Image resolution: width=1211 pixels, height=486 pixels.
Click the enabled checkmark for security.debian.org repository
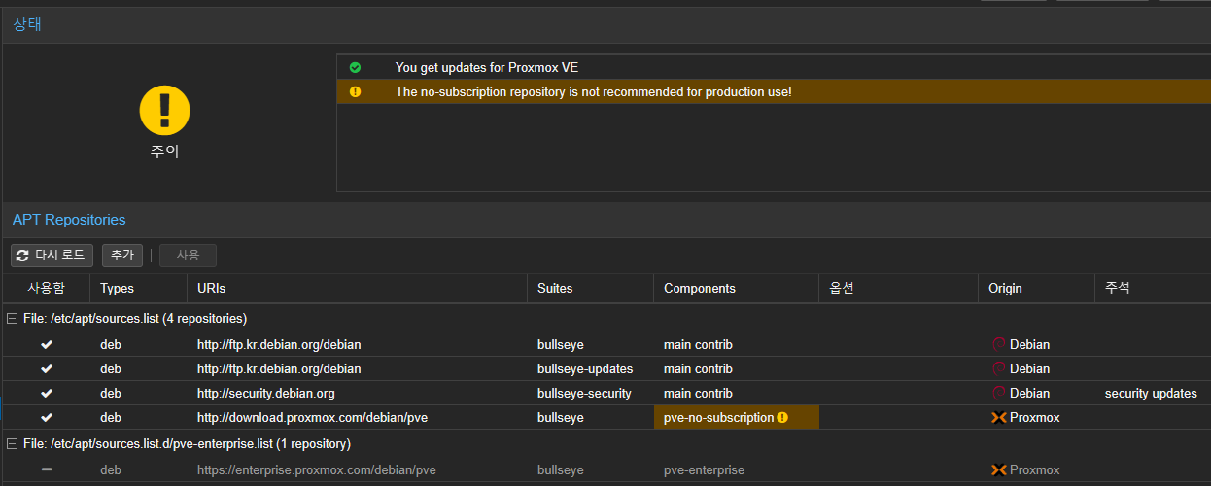point(47,393)
